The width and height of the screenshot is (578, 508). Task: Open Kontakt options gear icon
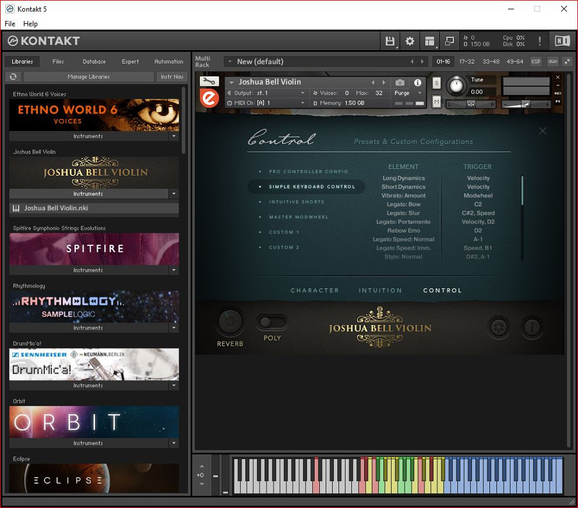coord(410,41)
